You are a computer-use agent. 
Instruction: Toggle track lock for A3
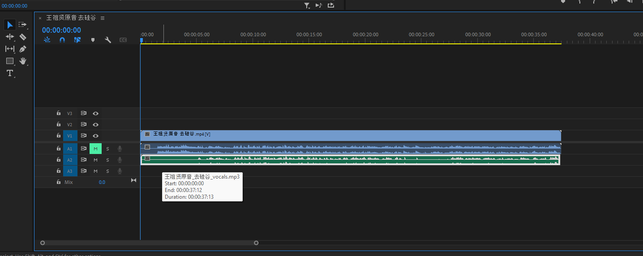click(58, 171)
